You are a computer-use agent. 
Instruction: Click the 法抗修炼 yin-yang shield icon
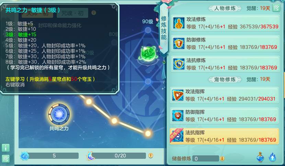click(179, 64)
